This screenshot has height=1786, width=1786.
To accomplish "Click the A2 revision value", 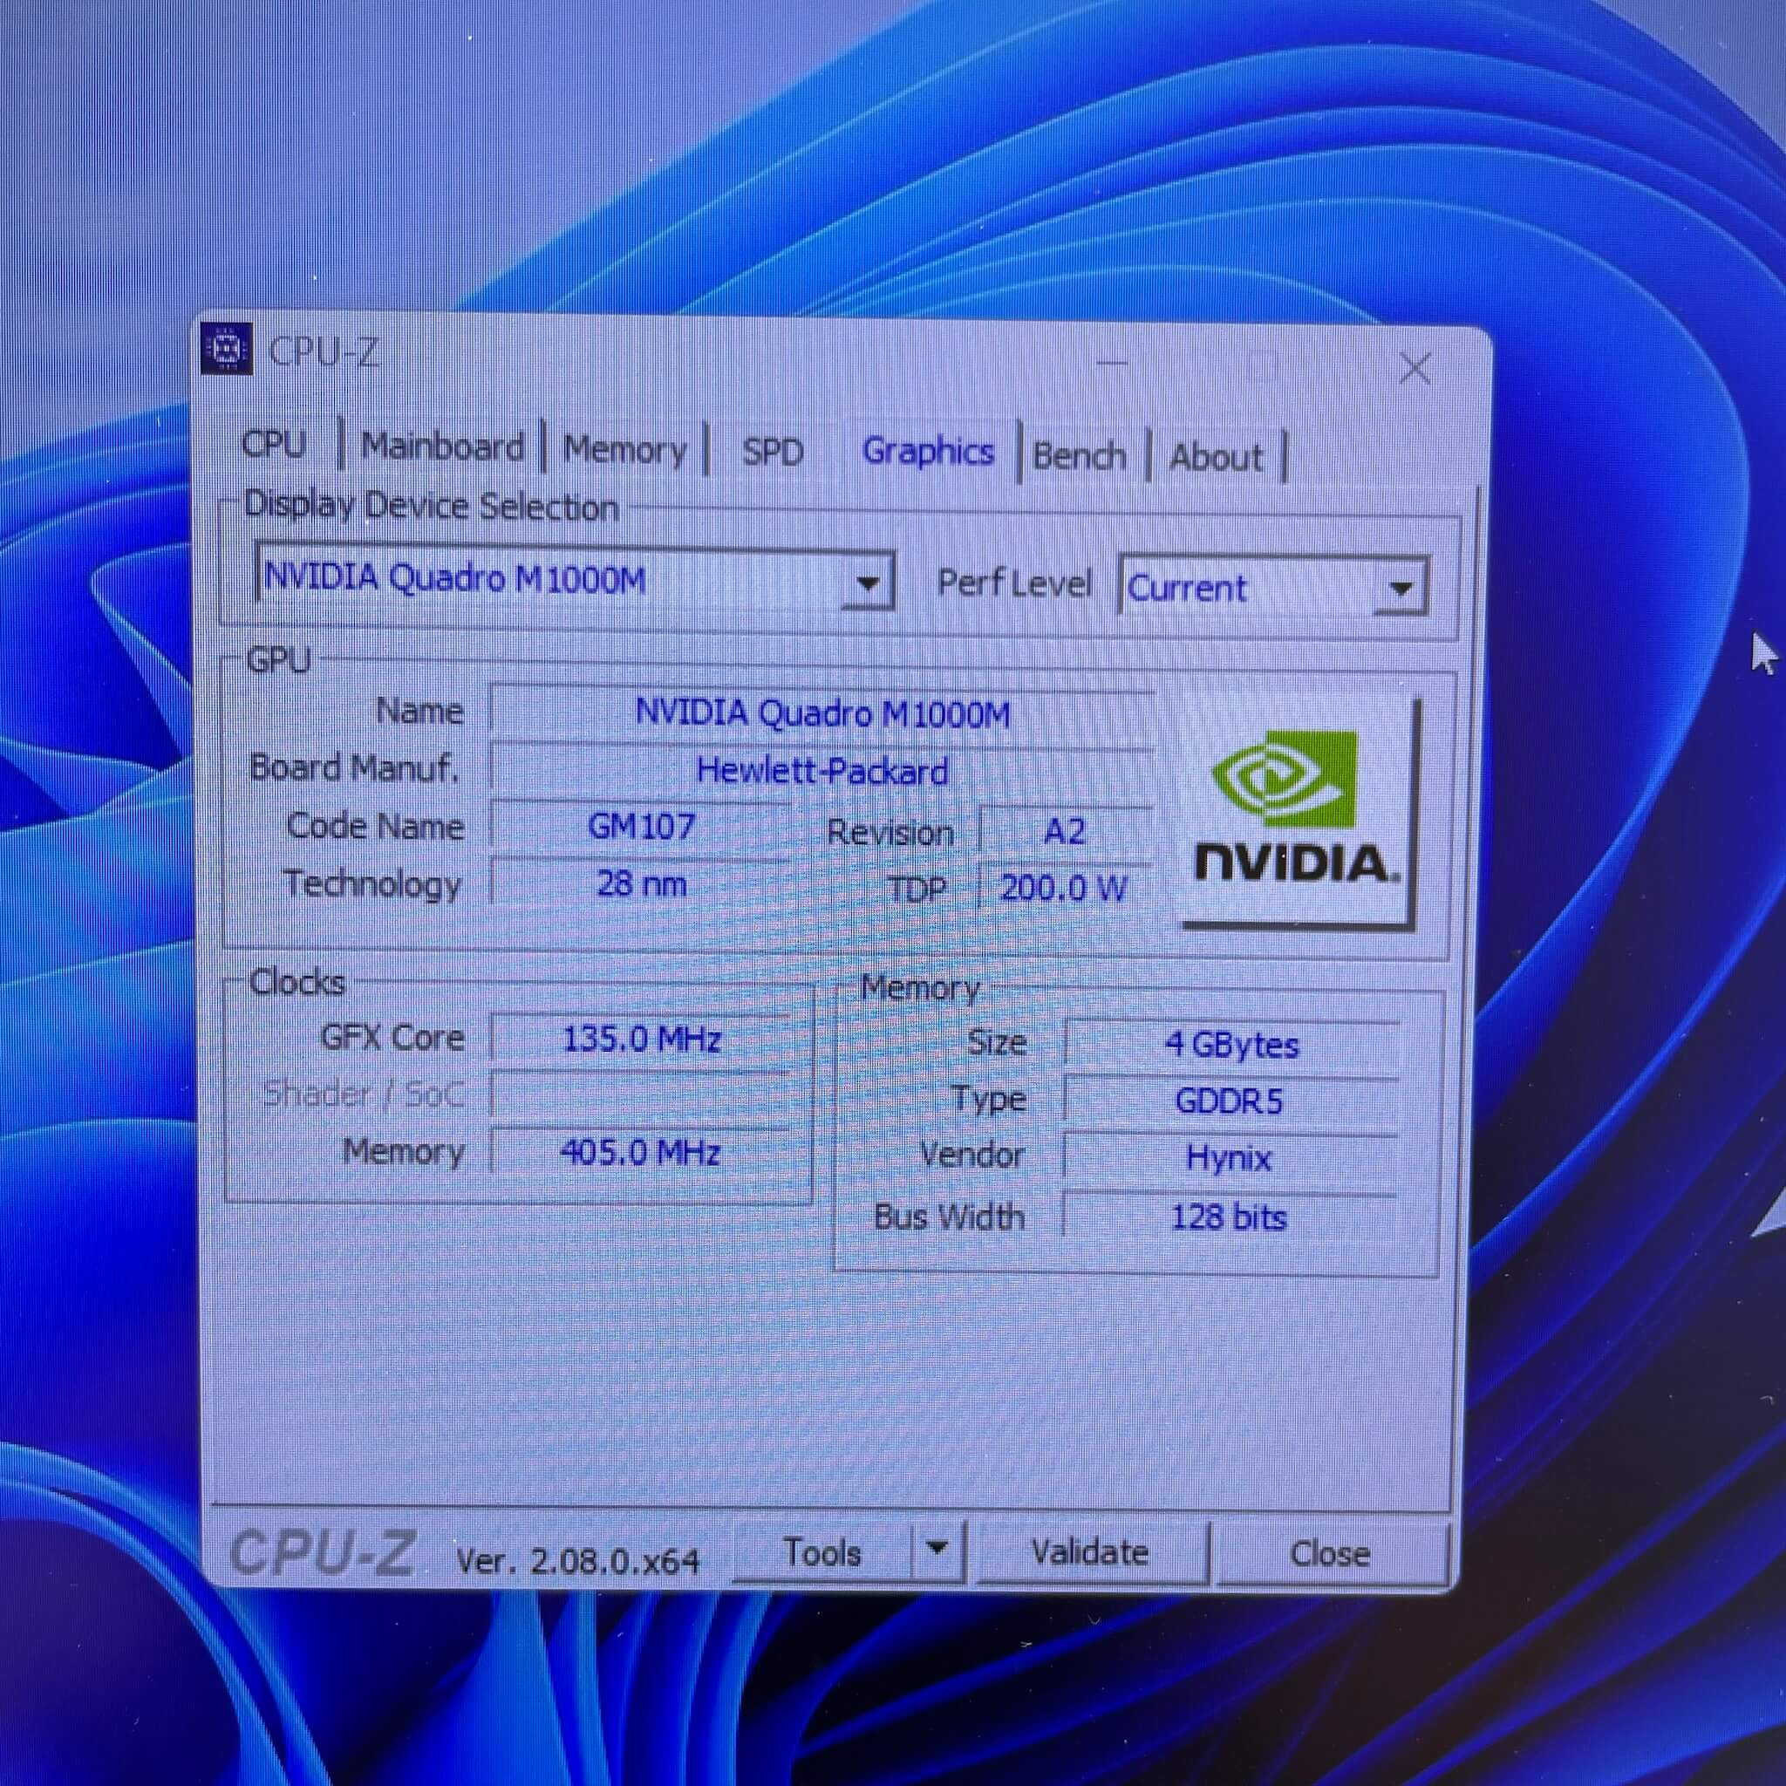I will [x=1064, y=832].
